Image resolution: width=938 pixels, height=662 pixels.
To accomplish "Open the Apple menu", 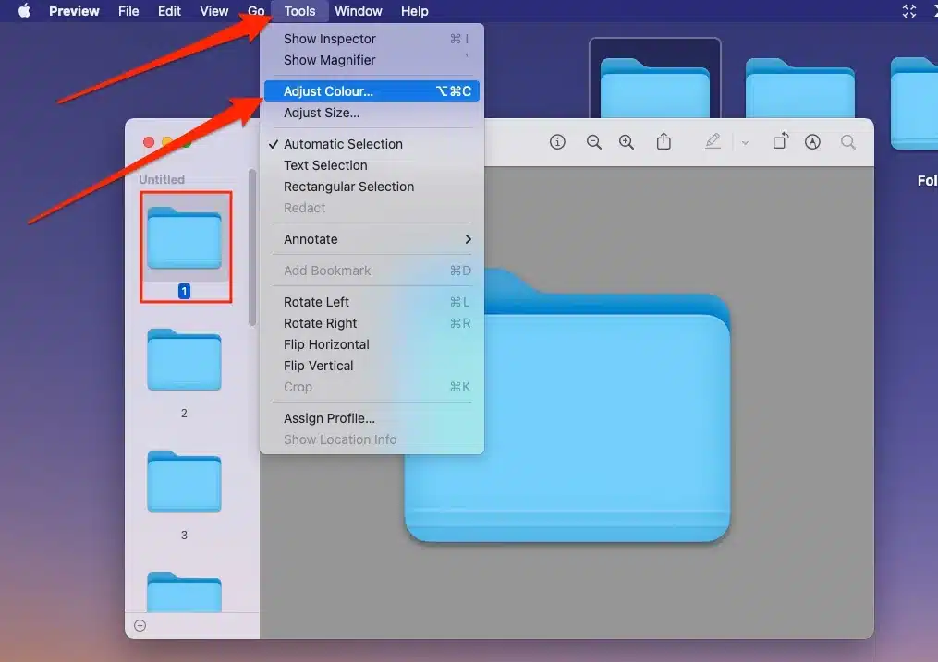I will [x=24, y=11].
